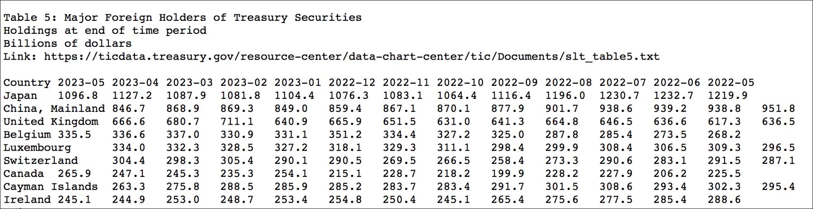Click the 'China, Mainland' row label

click(54, 109)
